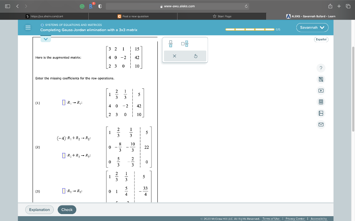
Task: Open the Savannah account dropdown
Action: coord(312,27)
